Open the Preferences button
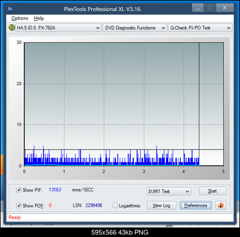Image resolution: width=240 pixels, height=237 pixels. [x=196, y=205]
